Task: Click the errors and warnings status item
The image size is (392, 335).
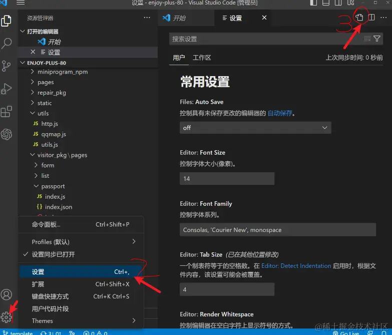Action: click(96, 333)
